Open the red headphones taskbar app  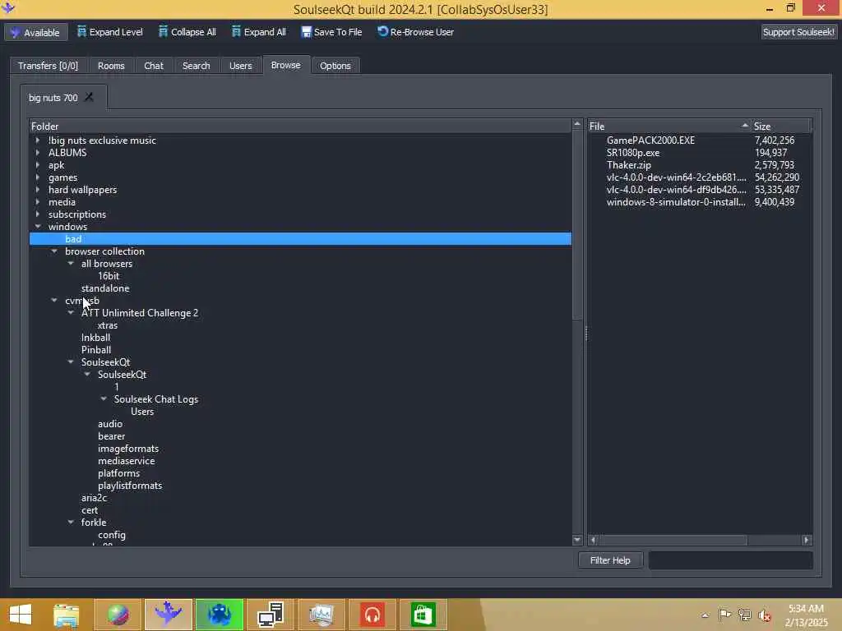coord(372,615)
